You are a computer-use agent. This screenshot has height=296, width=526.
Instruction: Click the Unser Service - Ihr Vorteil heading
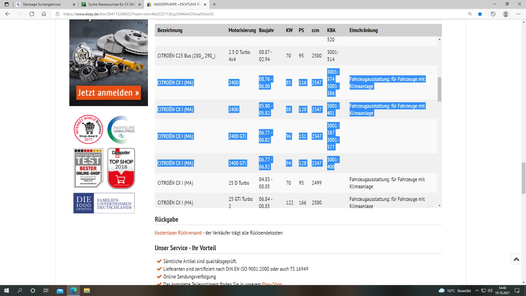click(185, 248)
